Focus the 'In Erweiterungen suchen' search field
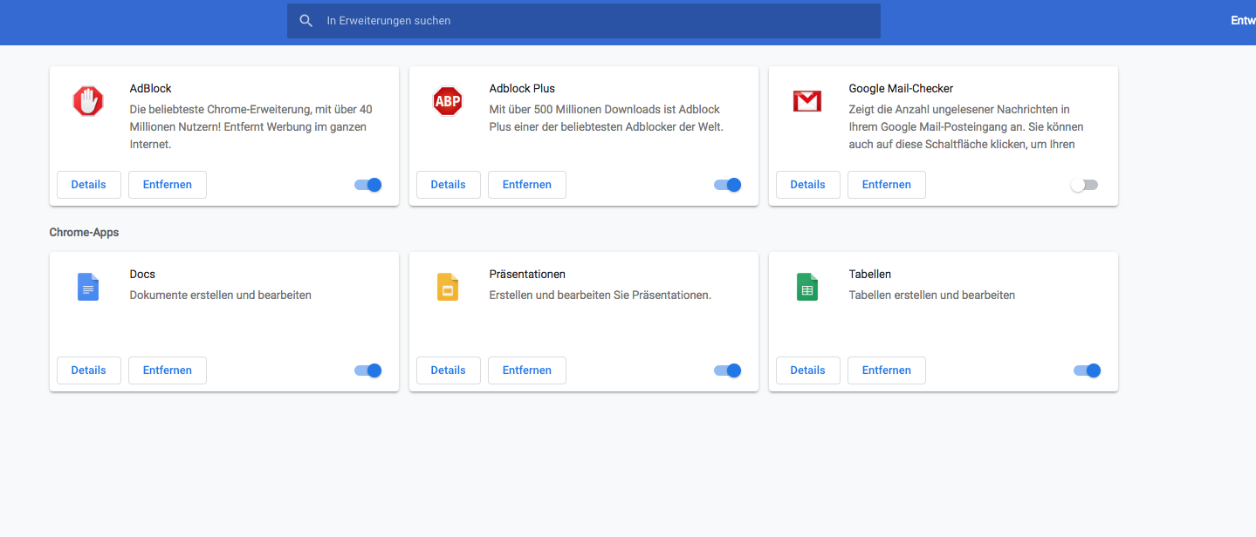This screenshot has width=1256, height=537. pyautogui.click(x=584, y=20)
